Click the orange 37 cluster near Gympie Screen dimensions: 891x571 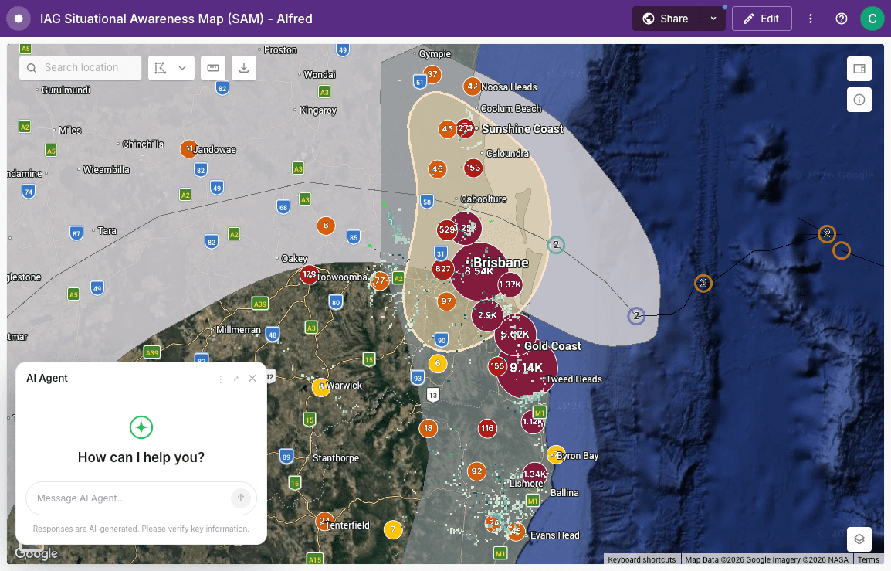click(x=432, y=74)
